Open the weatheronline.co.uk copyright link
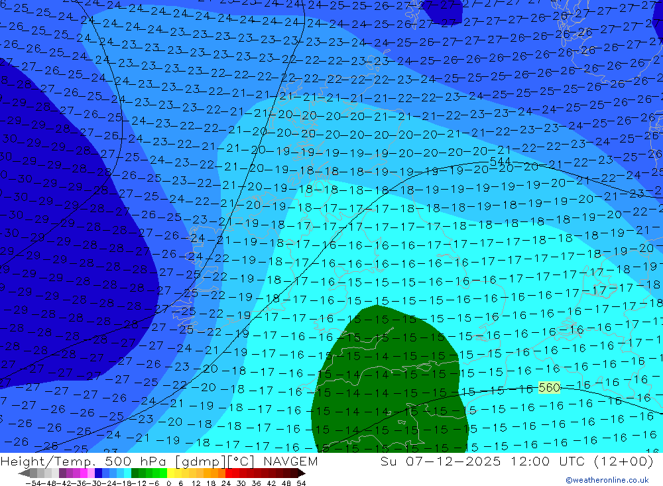This screenshot has height=486, width=663. [x=607, y=480]
